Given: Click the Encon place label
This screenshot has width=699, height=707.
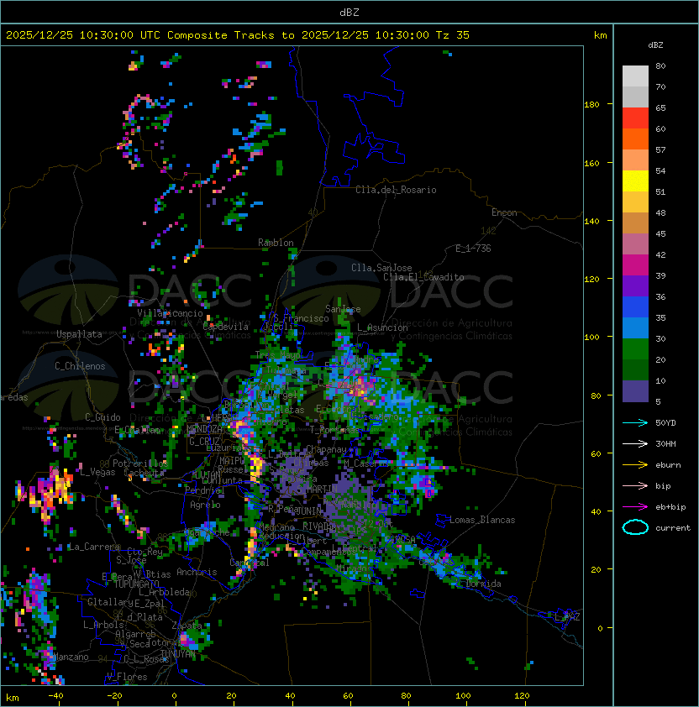Looking at the screenshot, I should pyautogui.click(x=504, y=212).
